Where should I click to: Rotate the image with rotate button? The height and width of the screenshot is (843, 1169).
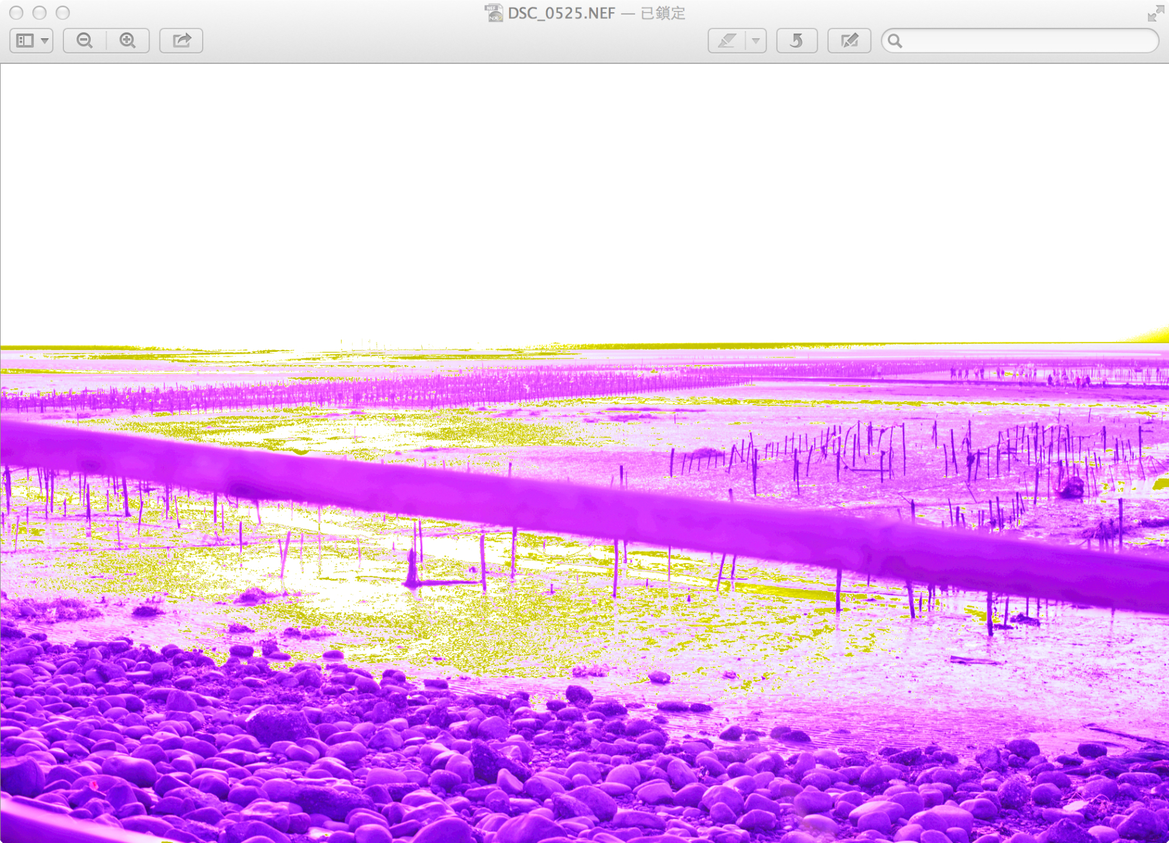point(796,41)
